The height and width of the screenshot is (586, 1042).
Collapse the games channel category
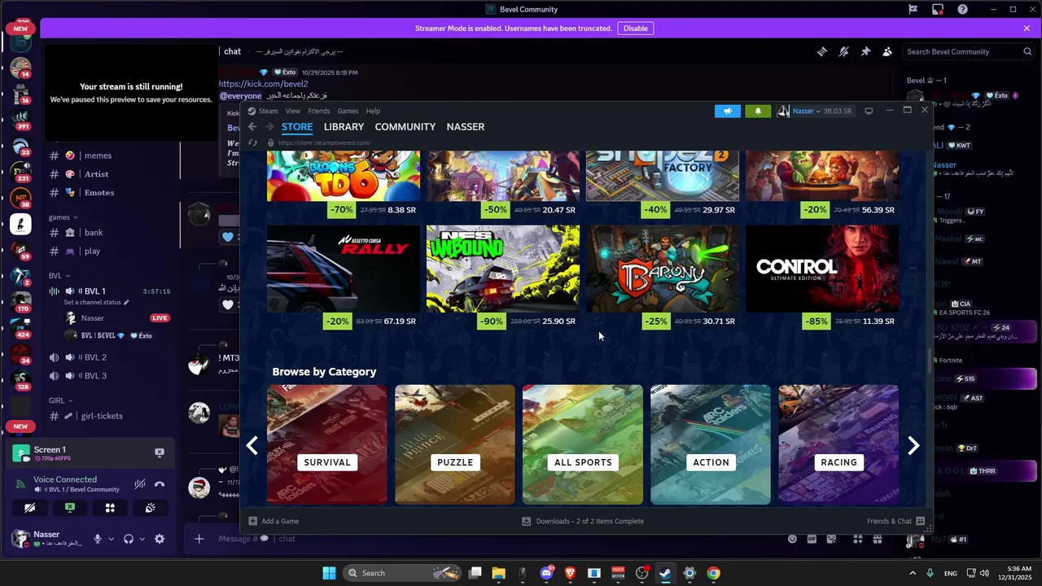(x=63, y=217)
